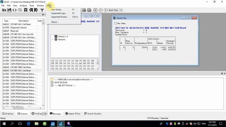This screenshot has height=127, width=226.
Task: Open the Window menu
Action: click(41, 6)
